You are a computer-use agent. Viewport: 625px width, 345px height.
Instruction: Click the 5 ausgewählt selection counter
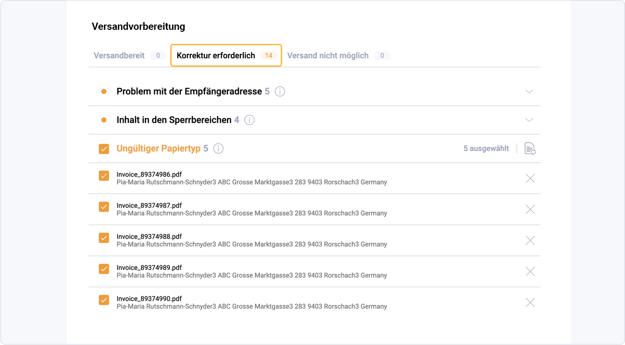click(x=486, y=149)
